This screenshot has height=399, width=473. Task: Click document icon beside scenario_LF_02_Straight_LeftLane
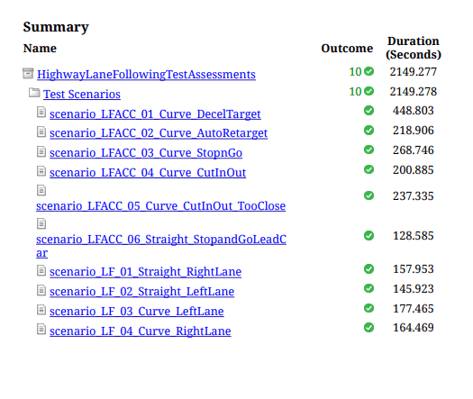tap(41, 290)
